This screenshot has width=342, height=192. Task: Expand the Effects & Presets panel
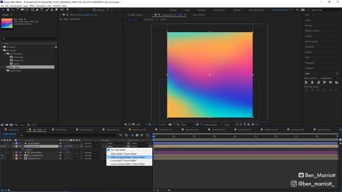point(312,31)
